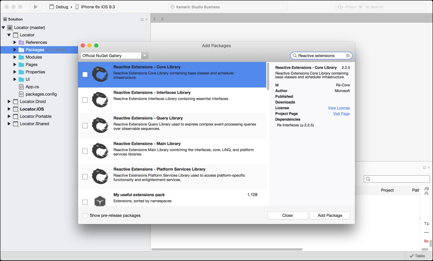The image size is (433, 261).
Task: Focus the top search field
Action: [x=381, y=7]
